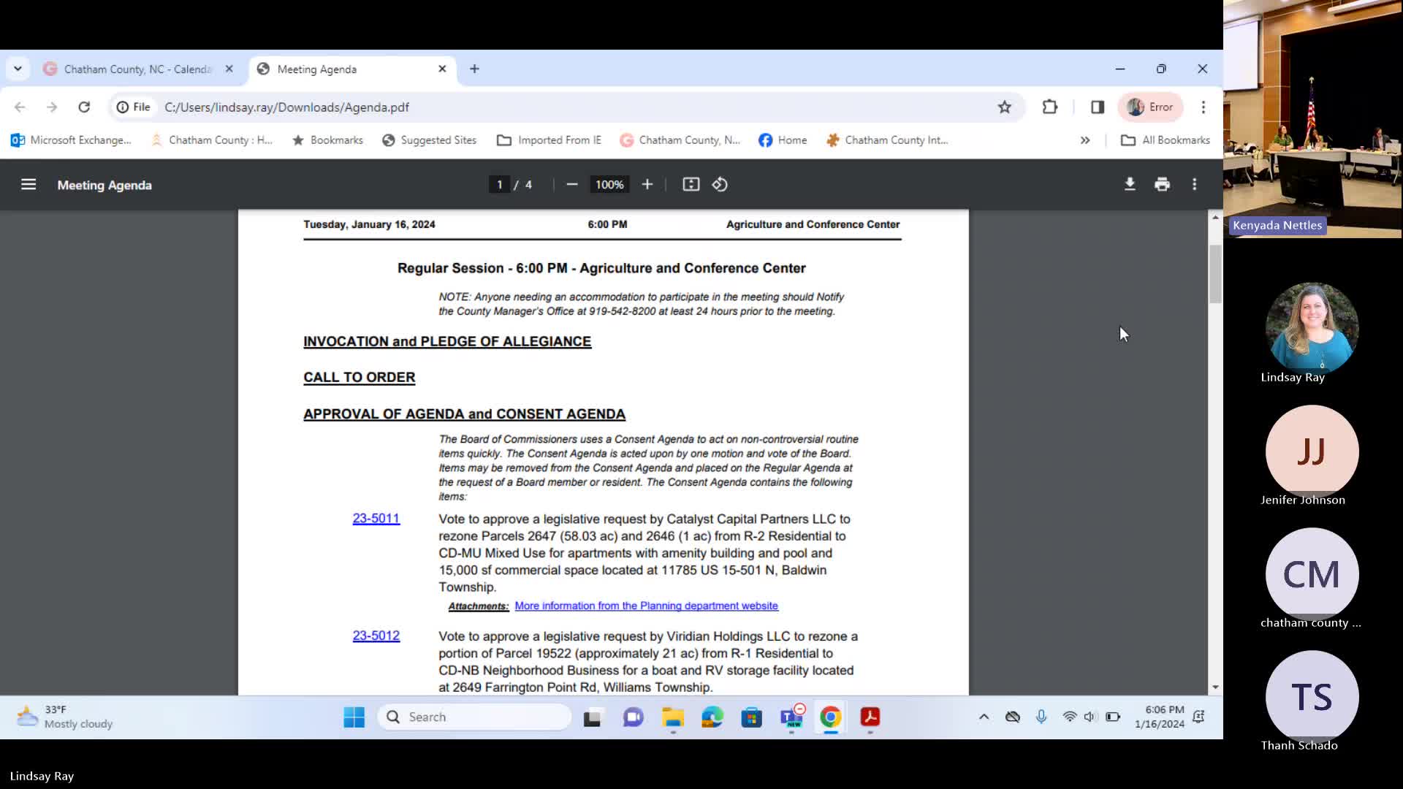Expand the tab search dropdown arrow
The height and width of the screenshot is (789, 1403).
(18, 69)
